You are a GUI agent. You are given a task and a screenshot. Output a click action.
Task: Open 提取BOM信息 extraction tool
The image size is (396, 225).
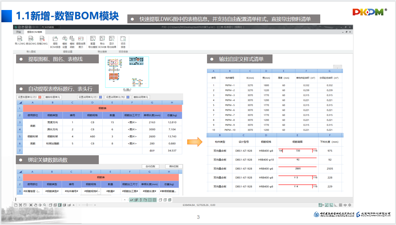tap(55, 42)
